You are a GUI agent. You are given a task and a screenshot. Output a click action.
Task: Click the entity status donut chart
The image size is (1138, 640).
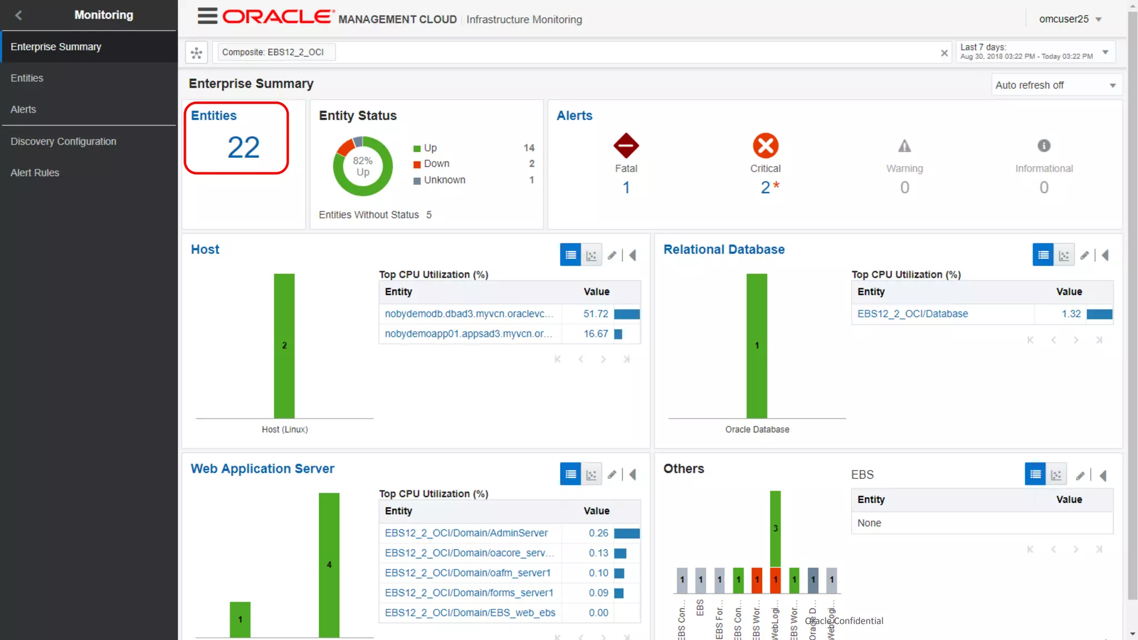pos(362,166)
